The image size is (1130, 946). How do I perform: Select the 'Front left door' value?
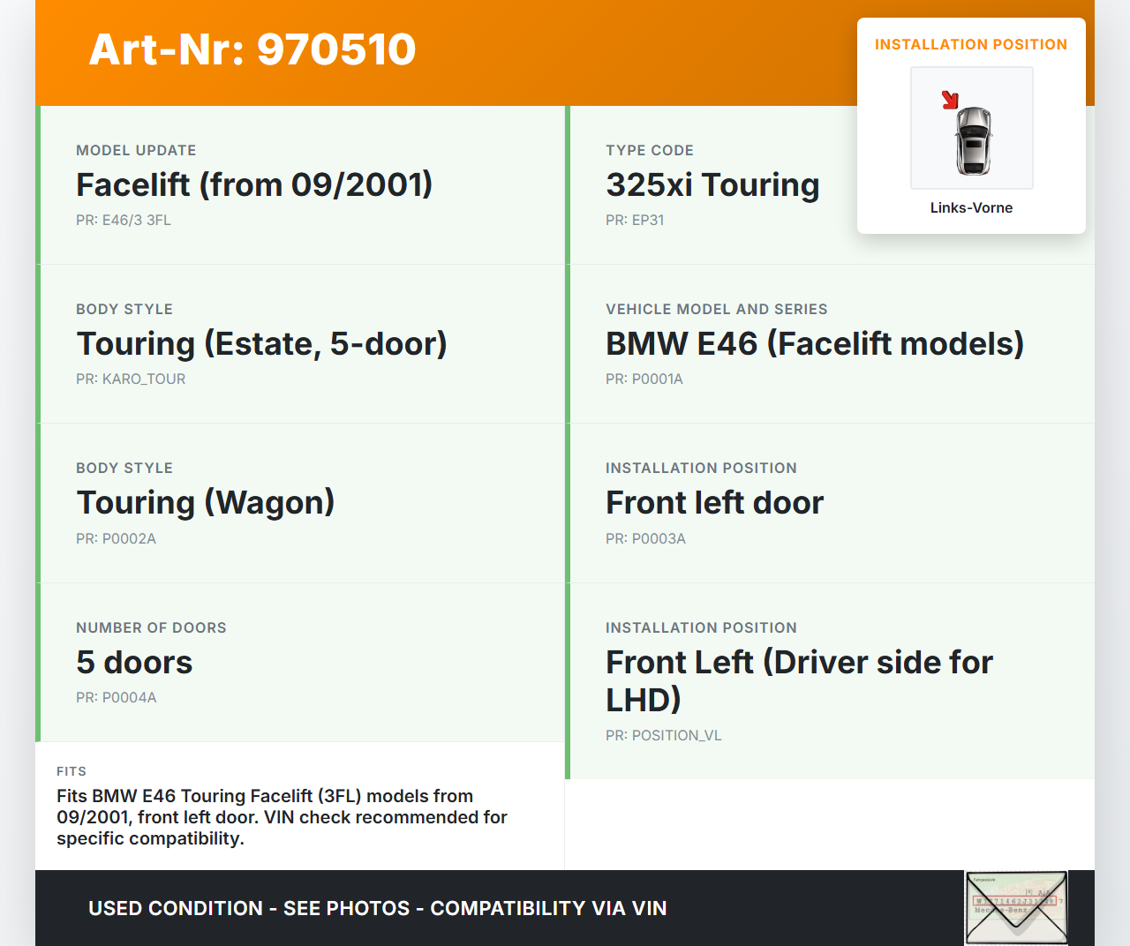pos(714,502)
